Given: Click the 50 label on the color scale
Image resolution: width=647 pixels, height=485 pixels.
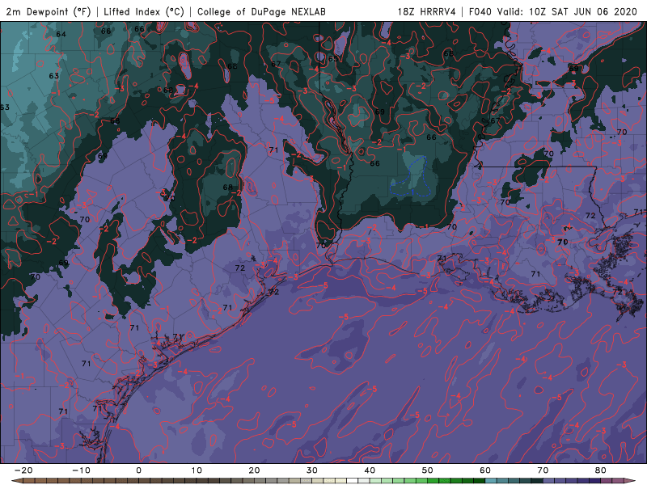Looking at the screenshot, I should click(428, 470).
